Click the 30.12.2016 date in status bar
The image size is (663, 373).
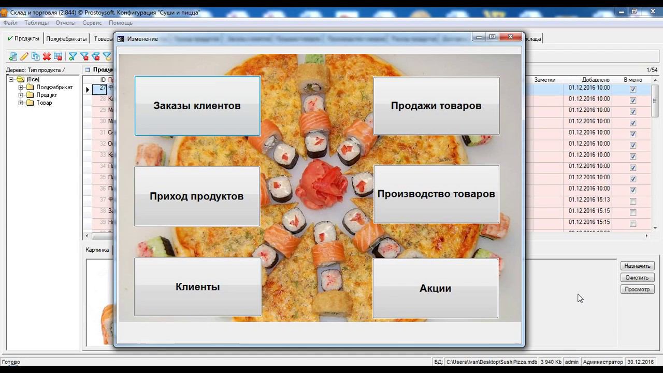(x=640, y=362)
